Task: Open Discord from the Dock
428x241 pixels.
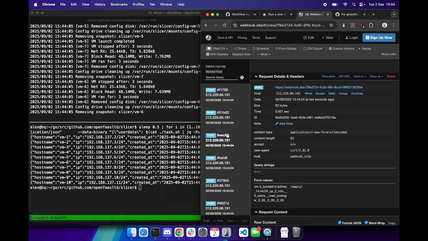Action: pyautogui.click(x=167, y=232)
